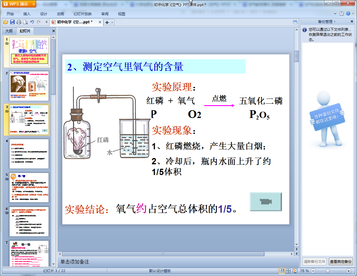Open the 插入 ribbon tab
357x276 pixels.
pyautogui.click(x=27, y=14)
